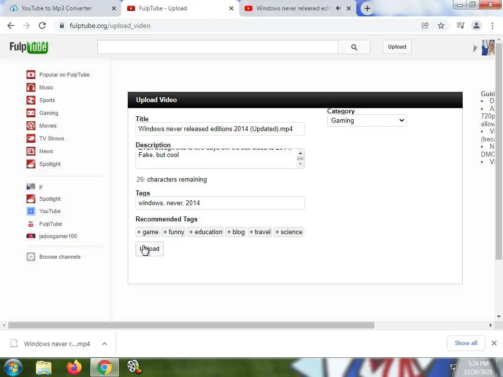
Task: Add the recommended tag science
Action: click(289, 232)
